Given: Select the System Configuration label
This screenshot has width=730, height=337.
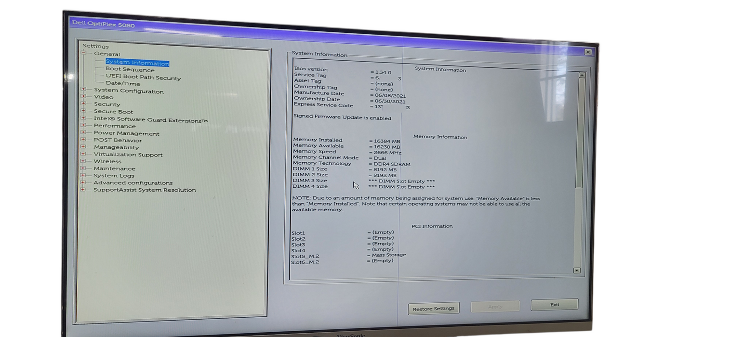Looking at the screenshot, I should (x=129, y=91).
